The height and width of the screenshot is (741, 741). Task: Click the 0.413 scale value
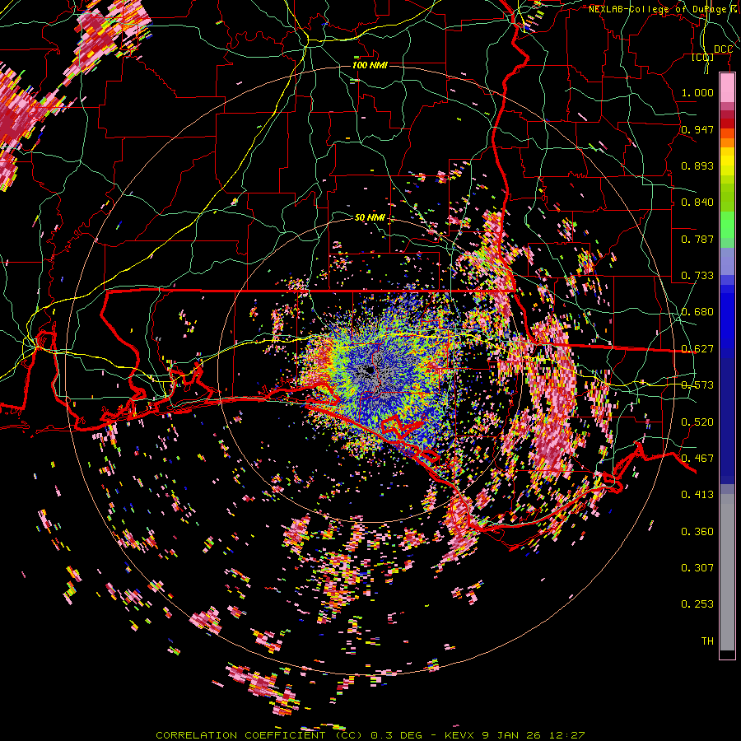pos(697,495)
